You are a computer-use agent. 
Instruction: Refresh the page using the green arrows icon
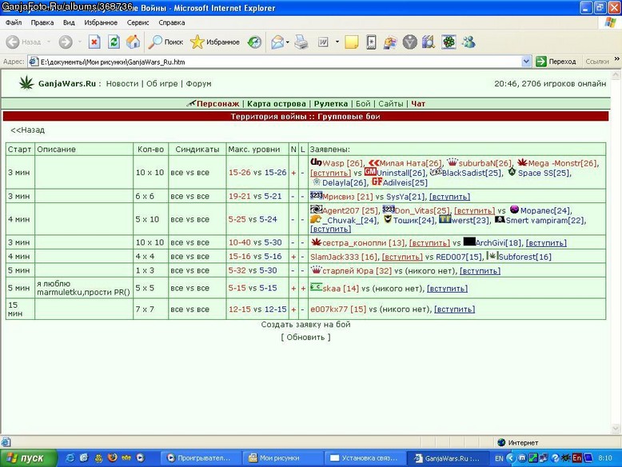pos(114,42)
